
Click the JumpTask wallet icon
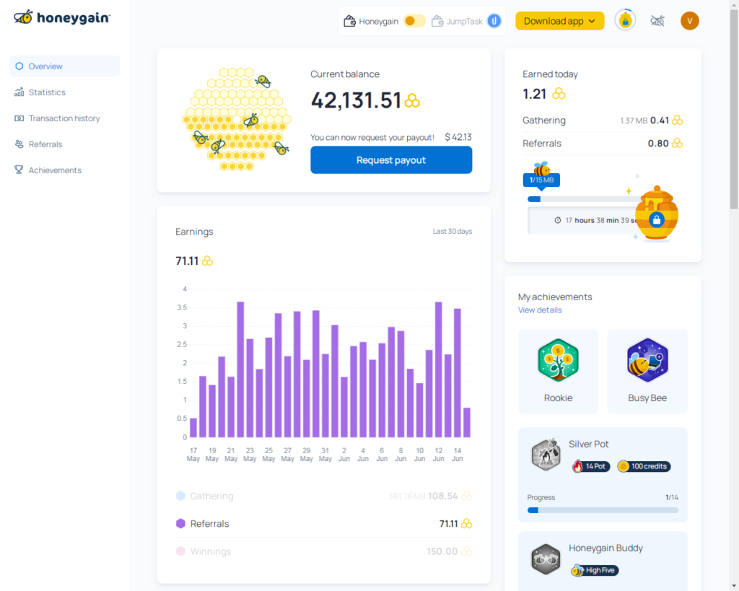[x=437, y=21]
